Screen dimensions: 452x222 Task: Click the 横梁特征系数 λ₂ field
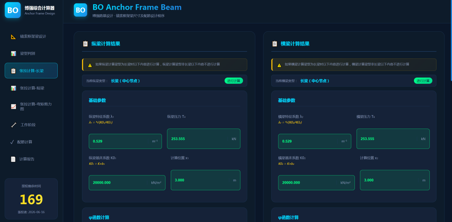tap(314, 141)
